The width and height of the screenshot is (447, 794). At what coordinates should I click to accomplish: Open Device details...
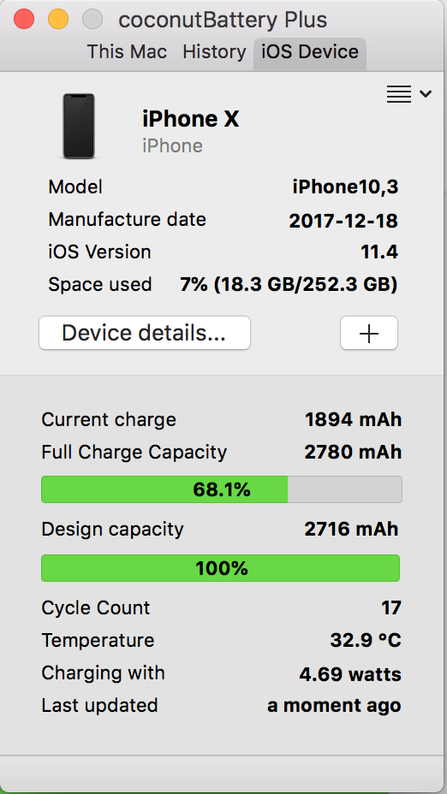pos(145,333)
